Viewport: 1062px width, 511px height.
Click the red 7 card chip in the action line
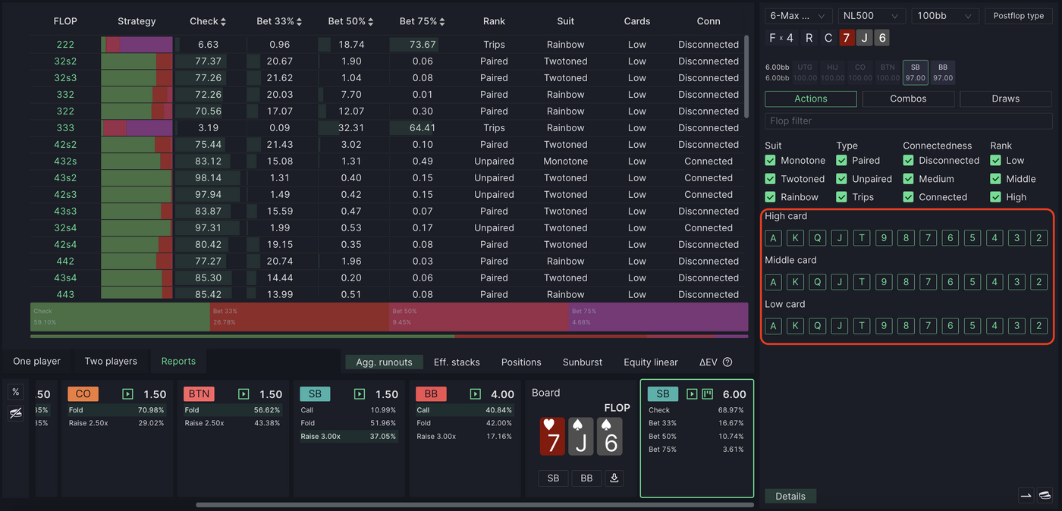tap(847, 38)
